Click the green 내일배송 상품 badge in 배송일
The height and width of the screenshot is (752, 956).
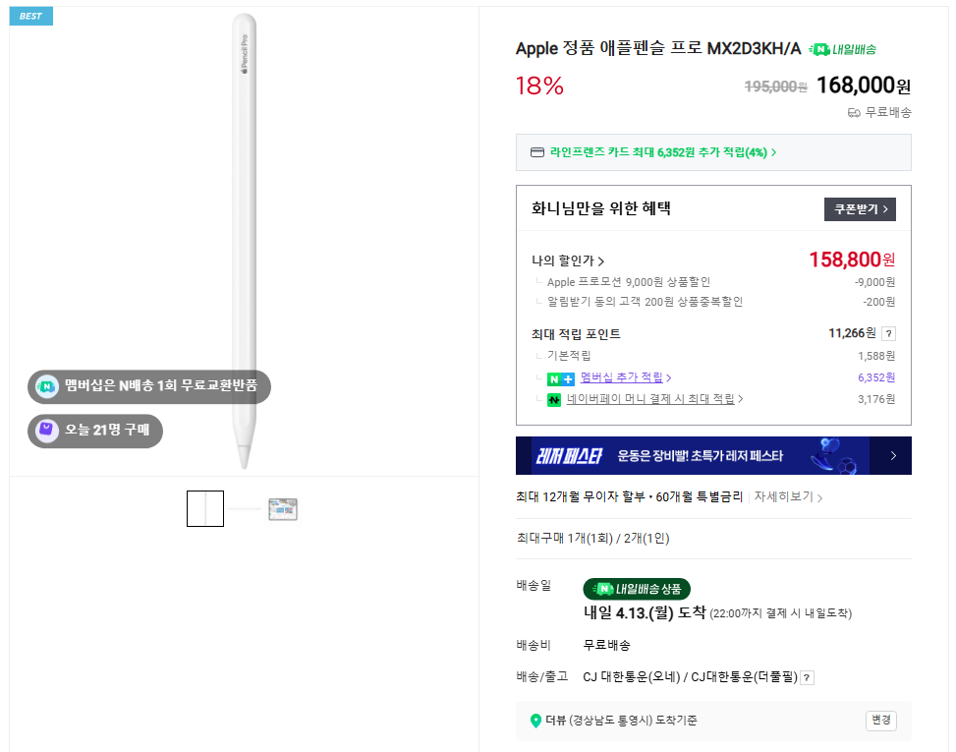pyautogui.click(x=637, y=589)
